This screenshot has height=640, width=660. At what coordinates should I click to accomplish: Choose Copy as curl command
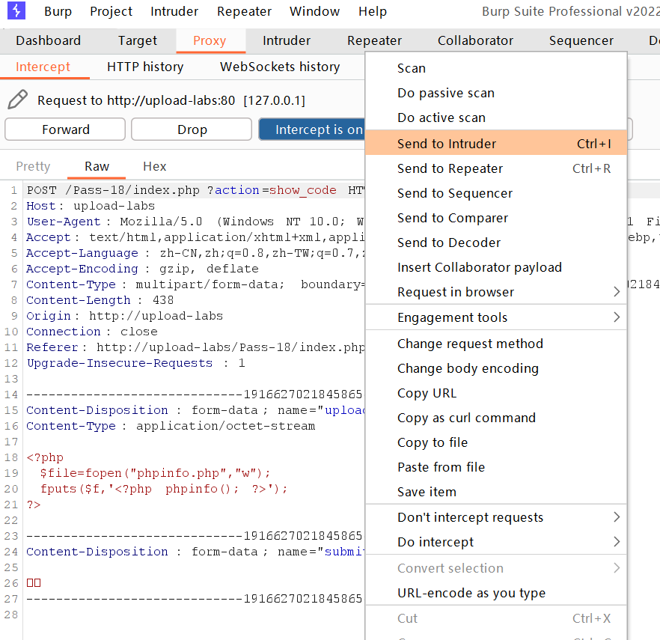pos(496,418)
